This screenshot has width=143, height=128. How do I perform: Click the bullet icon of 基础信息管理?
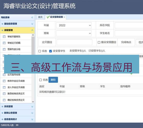(x=2, y=24)
